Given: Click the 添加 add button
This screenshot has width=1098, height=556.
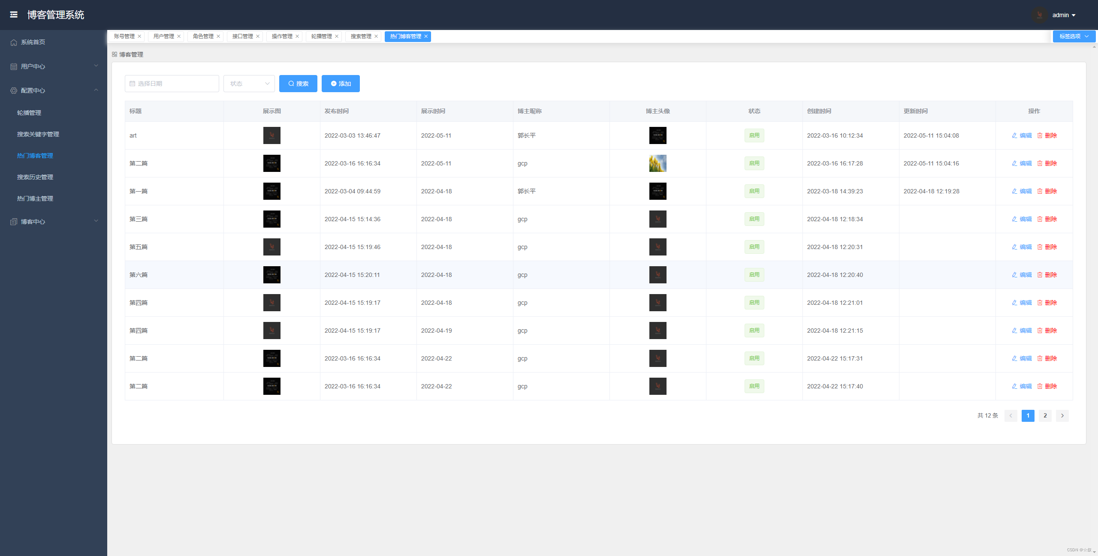Looking at the screenshot, I should pyautogui.click(x=341, y=84).
